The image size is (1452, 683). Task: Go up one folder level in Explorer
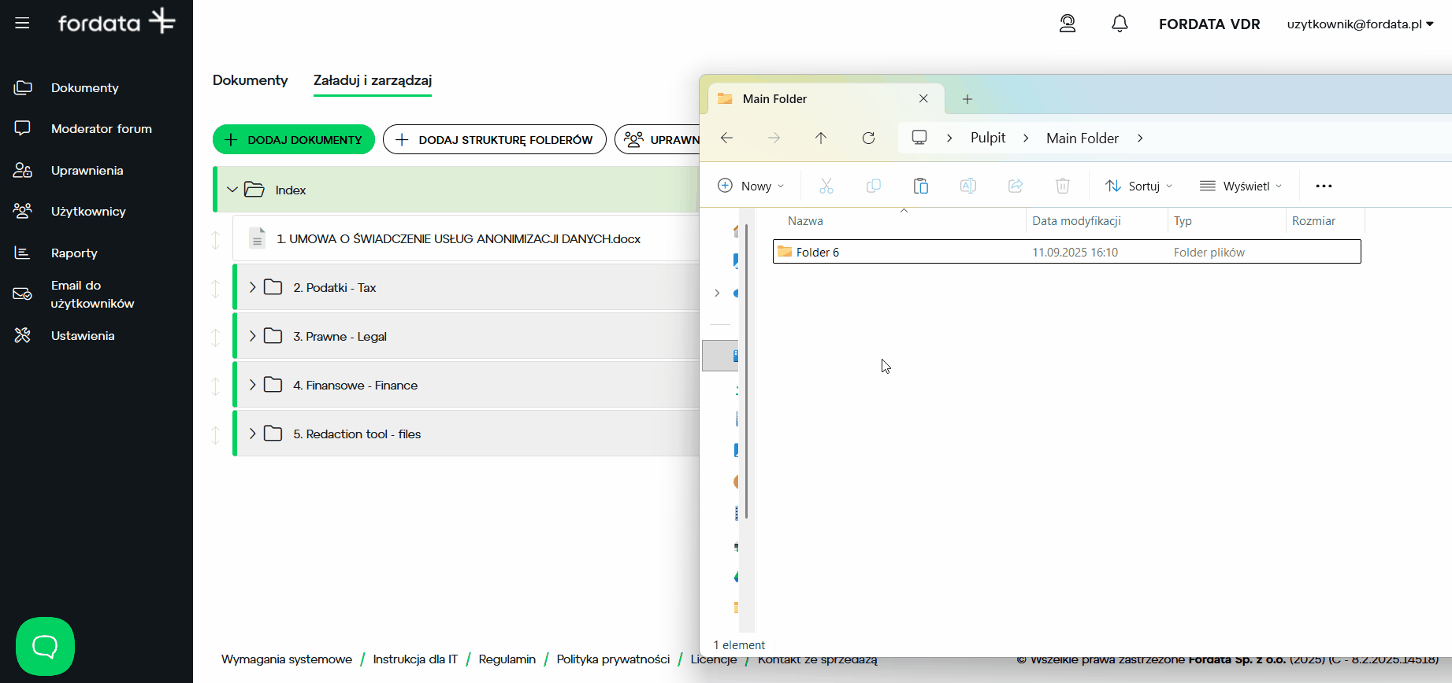coord(821,138)
